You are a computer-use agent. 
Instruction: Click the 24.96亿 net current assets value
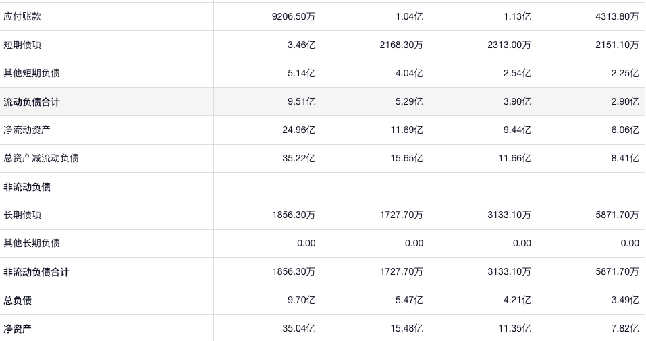tap(298, 130)
